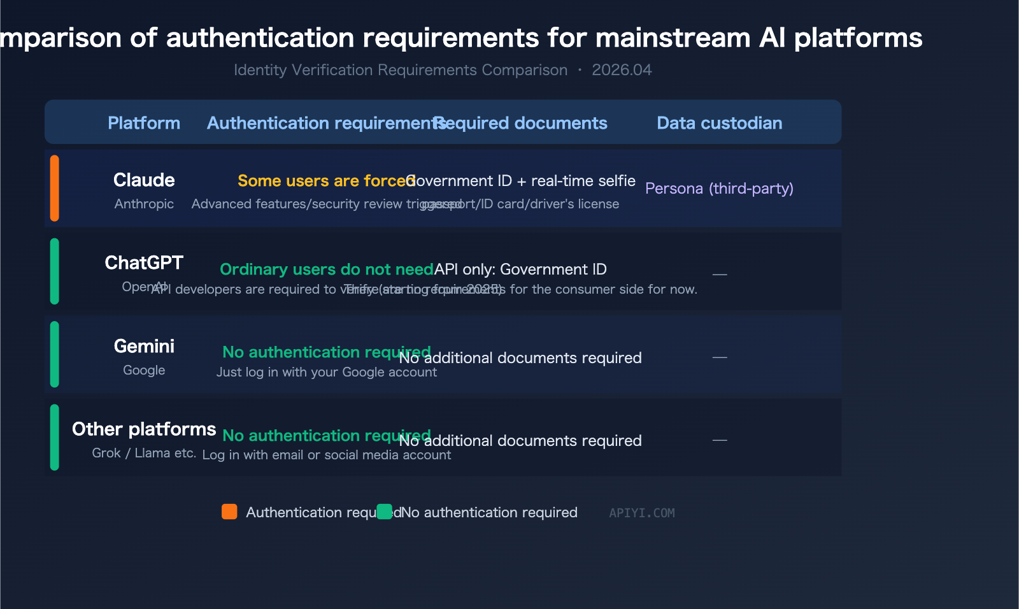1019x609 pixels.
Task: Click the orange 'Authentication required' legend square
Action: click(229, 512)
